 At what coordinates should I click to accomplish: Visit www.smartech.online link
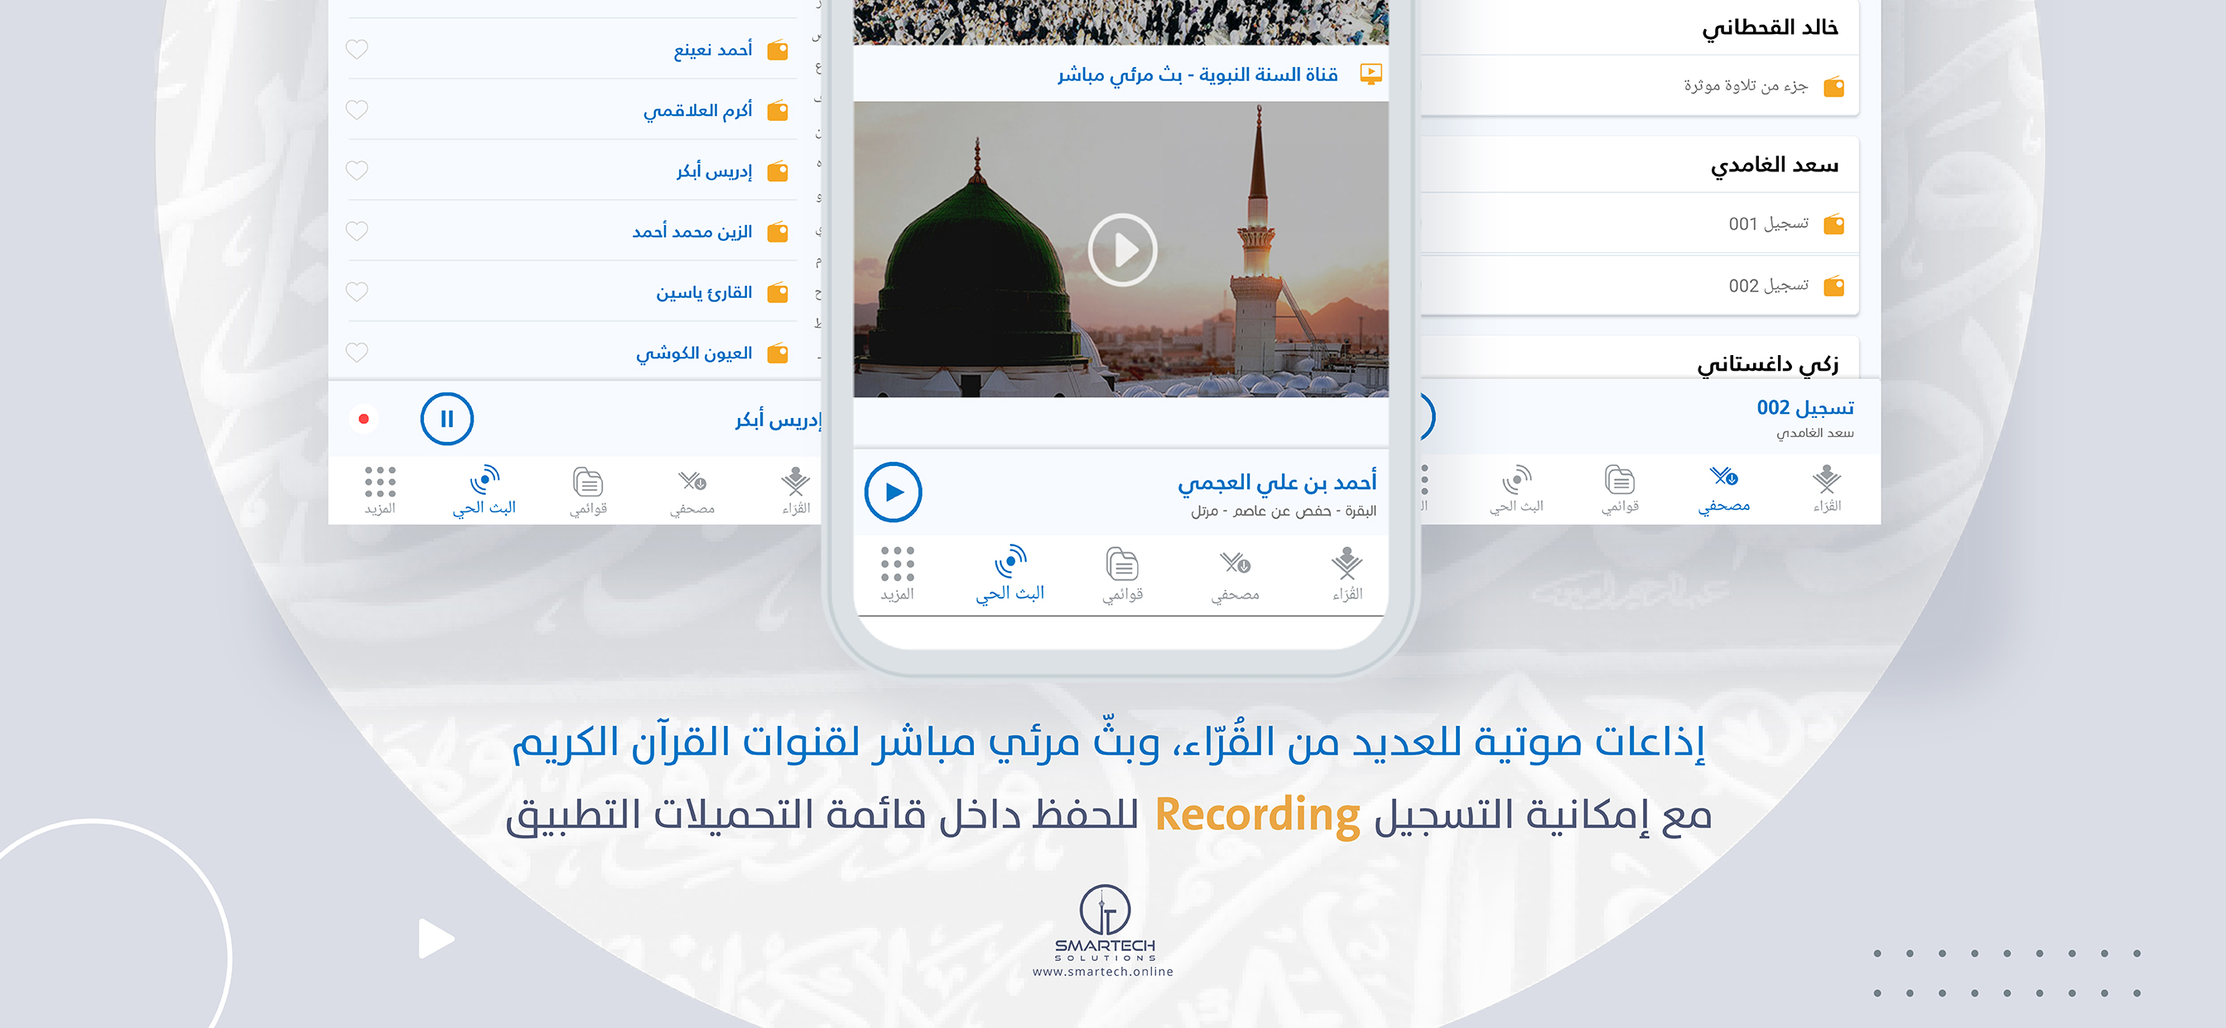pos(1104,972)
